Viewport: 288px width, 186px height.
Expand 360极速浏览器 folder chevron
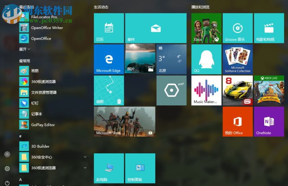[x=85, y=168]
